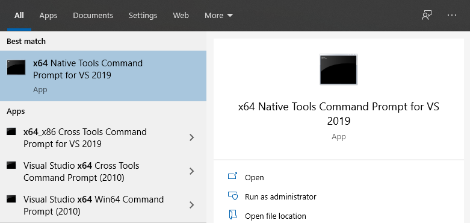This screenshot has width=470, height=223.
Task: Open the three-dots options menu
Action: click(x=452, y=15)
